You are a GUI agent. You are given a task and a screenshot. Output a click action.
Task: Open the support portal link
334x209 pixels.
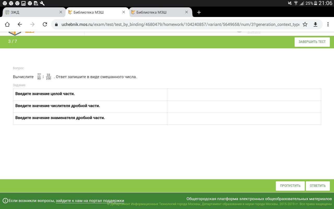coord(90,201)
